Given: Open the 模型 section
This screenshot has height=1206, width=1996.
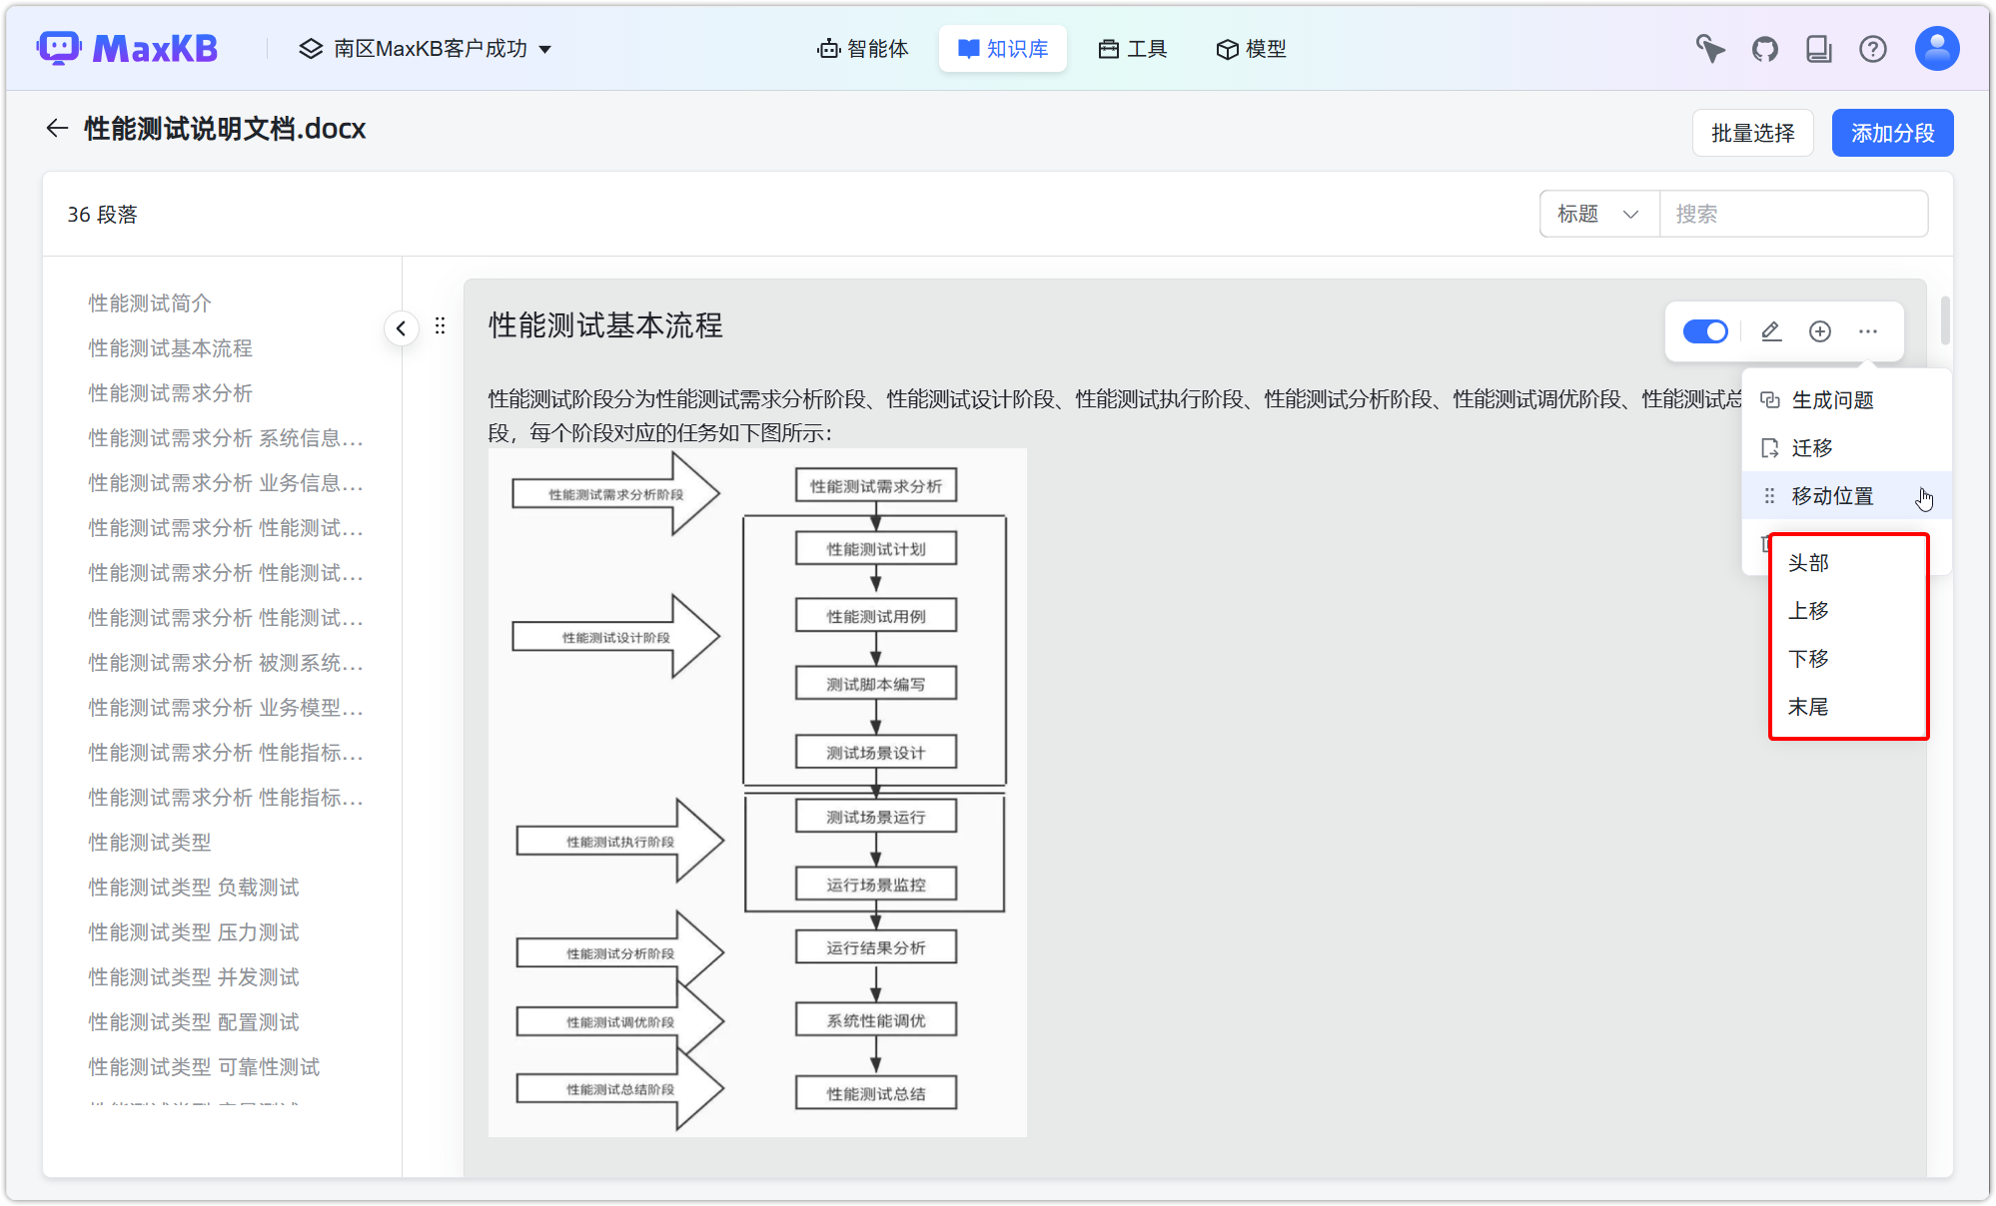Looking at the screenshot, I should (1251, 48).
